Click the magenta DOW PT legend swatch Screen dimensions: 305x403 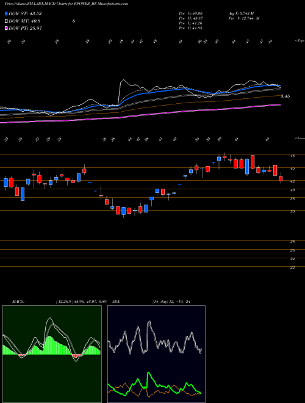[x=7, y=28]
